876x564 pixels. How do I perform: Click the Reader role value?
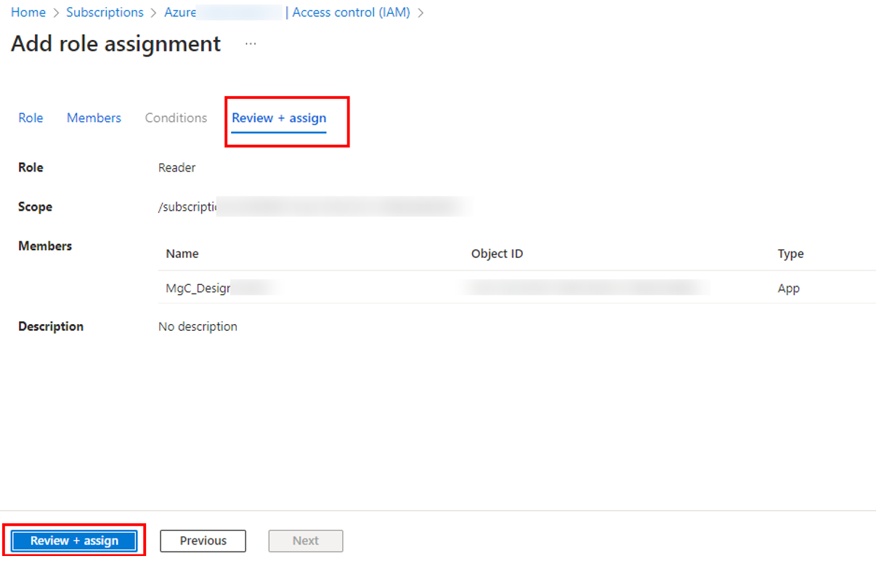click(x=177, y=168)
